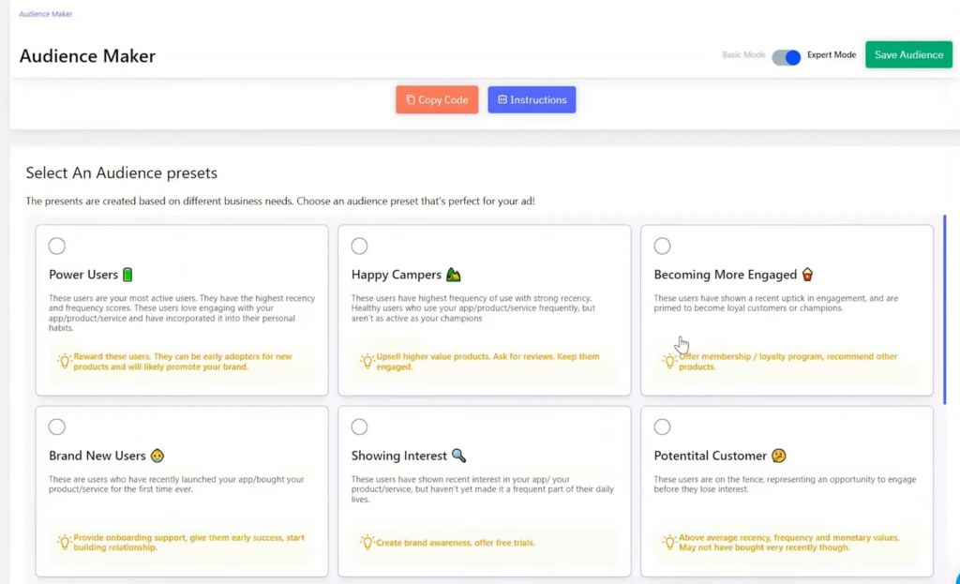Viewport: 960px width, 584px height.
Task: Click the lightbulb tip icon on Power Users card
Action: tap(66, 362)
